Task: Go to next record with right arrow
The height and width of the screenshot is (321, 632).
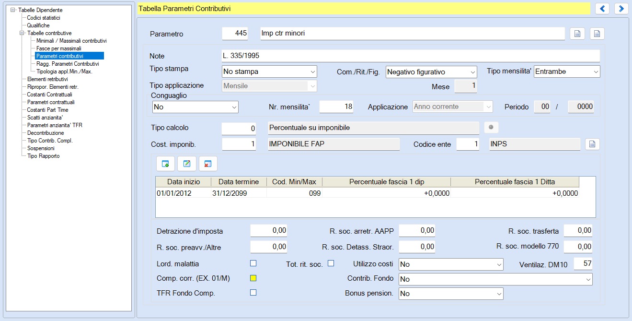Action: click(621, 9)
